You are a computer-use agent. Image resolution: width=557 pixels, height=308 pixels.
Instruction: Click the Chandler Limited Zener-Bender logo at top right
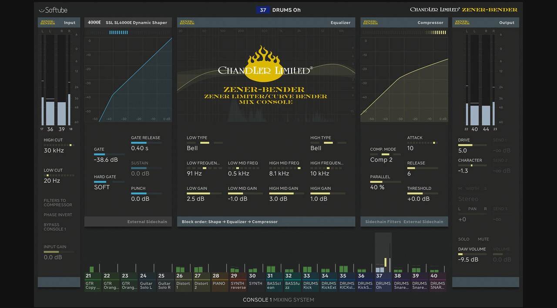coord(464,10)
